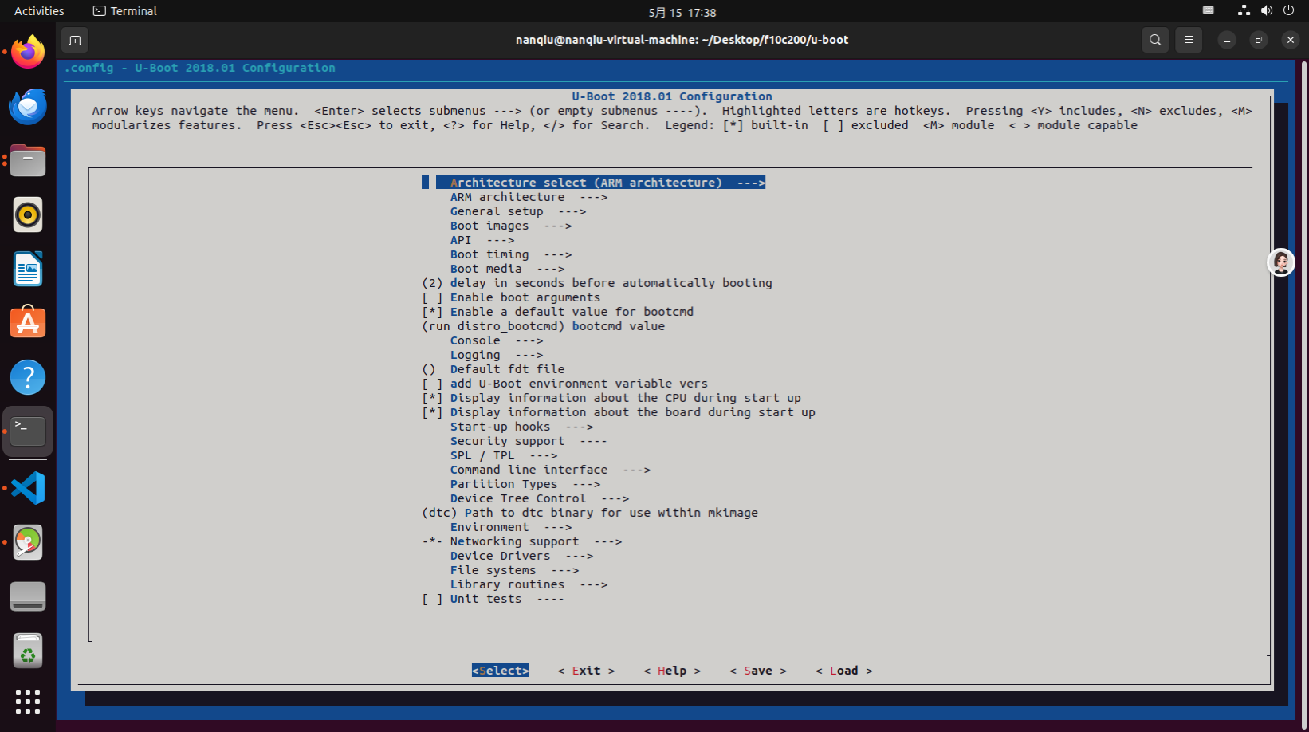The width and height of the screenshot is (1309, 732).
Task: Open Boot media submenu
Action: (507, 269)
